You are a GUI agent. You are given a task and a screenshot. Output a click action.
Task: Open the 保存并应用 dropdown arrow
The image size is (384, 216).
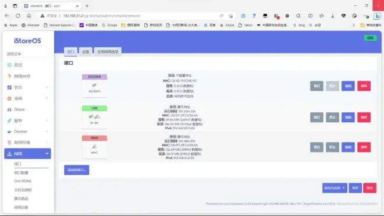(x=344, y=188)
